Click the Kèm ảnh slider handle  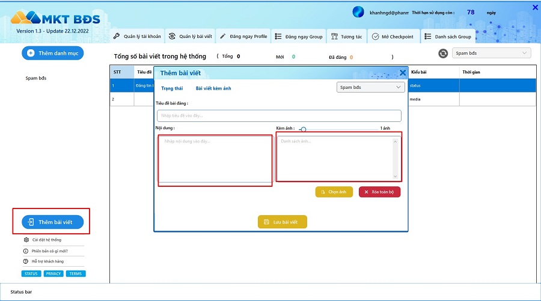(304, 129)
